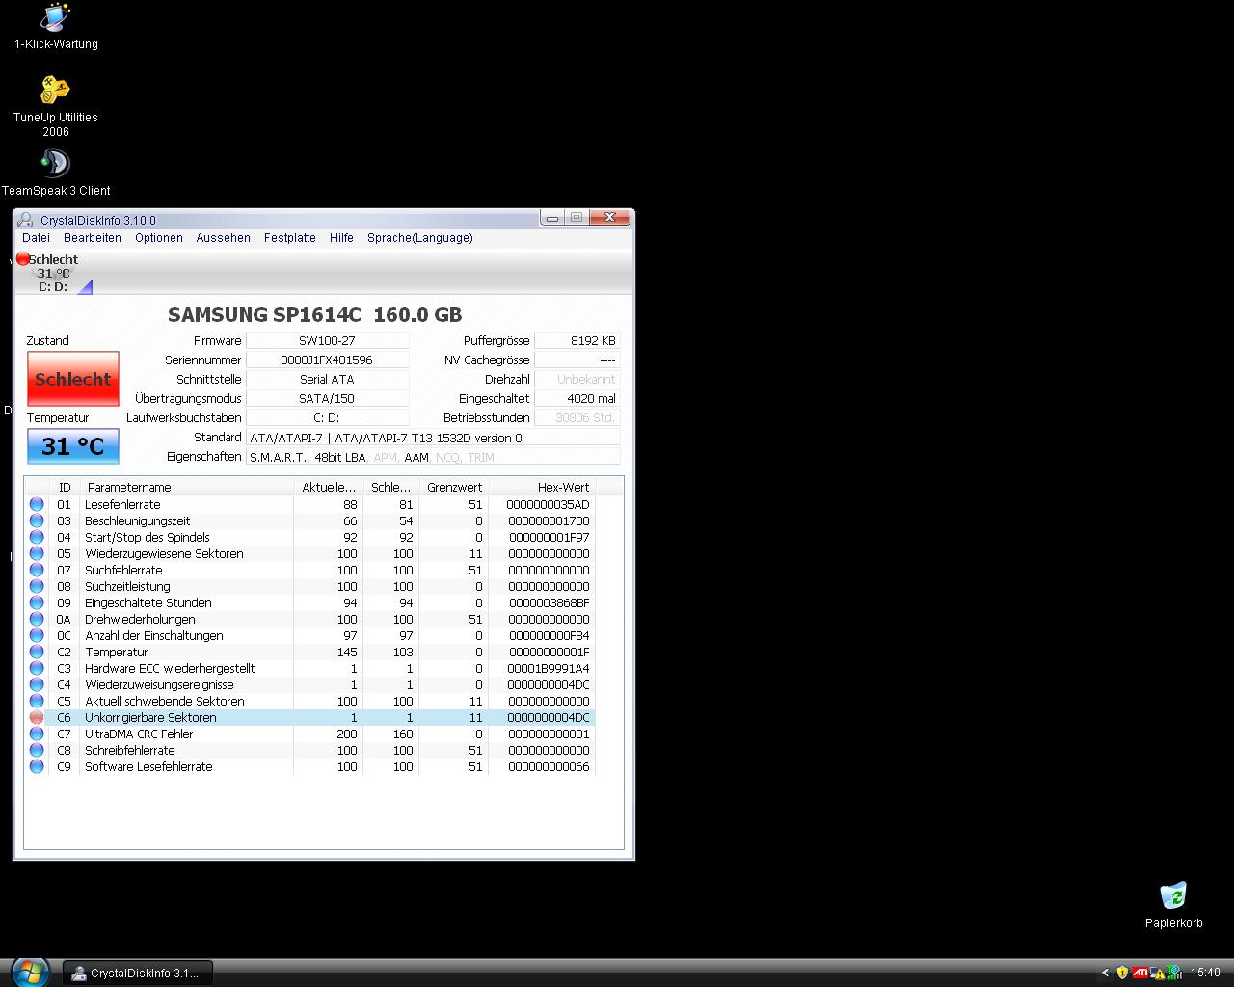Screen dimensions: 1234x987
Task: Click the Seriennummer field 0888J1FX401596
Action: point(328,360)
